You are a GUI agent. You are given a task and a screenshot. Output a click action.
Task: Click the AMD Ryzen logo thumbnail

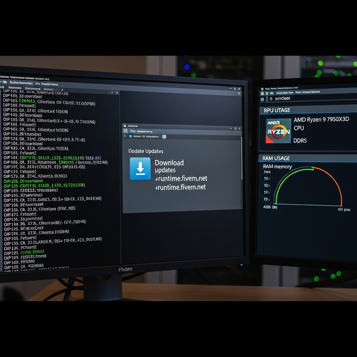point(278,131)
